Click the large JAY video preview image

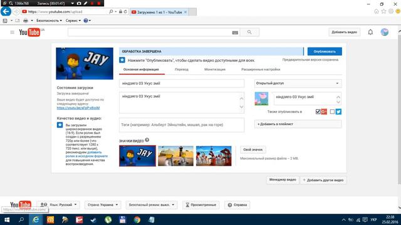(85, 64)
